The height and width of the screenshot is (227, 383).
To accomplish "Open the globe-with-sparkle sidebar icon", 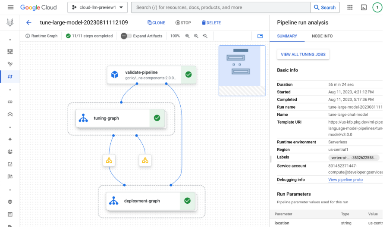I will coord(10,152).
